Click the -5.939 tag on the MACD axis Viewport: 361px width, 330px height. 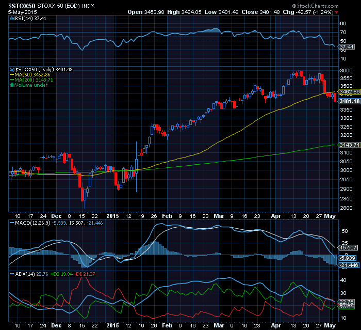[348, 258]
